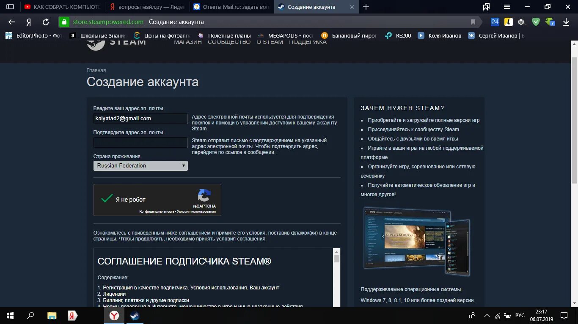Open Полетные планы bookmark
This screenshot has height=324, width=578.
(x=224, y=35)
